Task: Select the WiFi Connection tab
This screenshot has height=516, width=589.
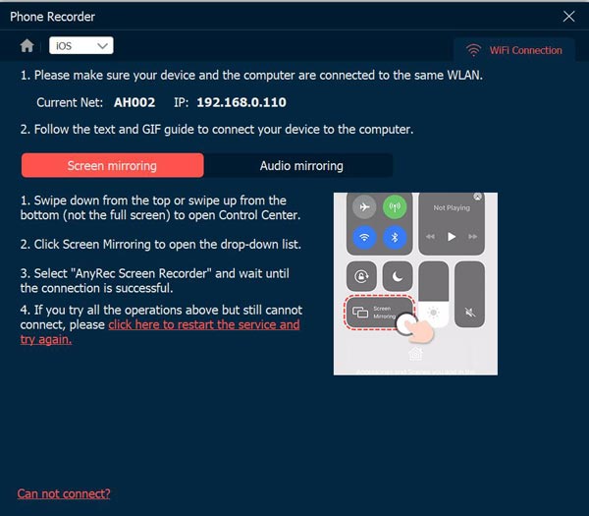Action: 514,50
